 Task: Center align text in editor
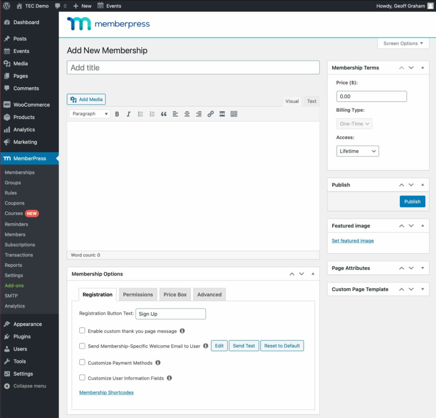click(187, 114)
